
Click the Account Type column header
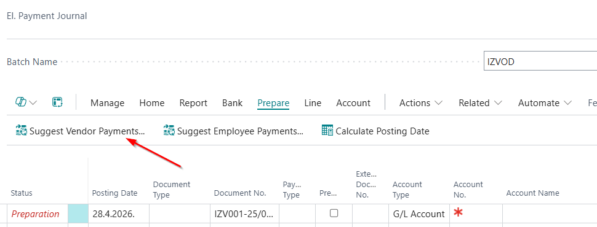[407, 190]
